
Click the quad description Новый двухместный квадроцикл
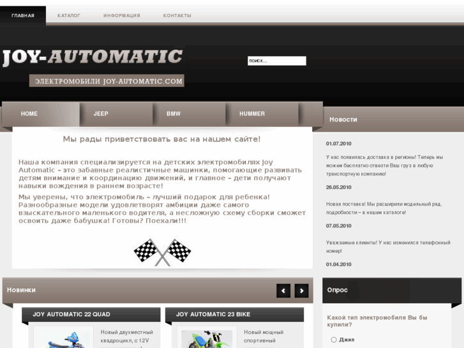tap(126, 340)
